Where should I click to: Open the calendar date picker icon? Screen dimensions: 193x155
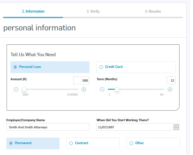[176, 127]
